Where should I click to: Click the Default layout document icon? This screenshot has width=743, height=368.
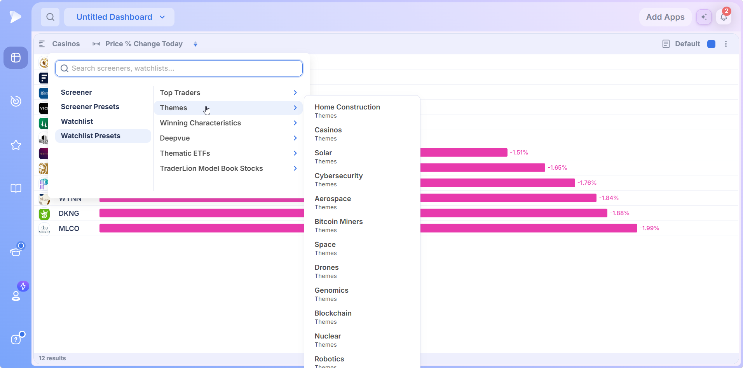(x=666, y=44)
